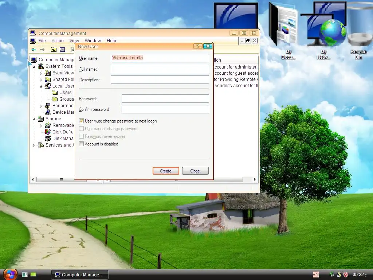Viewport: 373px width, 280px height.
Task: Open the View menu
Action: tap(74, 41)
